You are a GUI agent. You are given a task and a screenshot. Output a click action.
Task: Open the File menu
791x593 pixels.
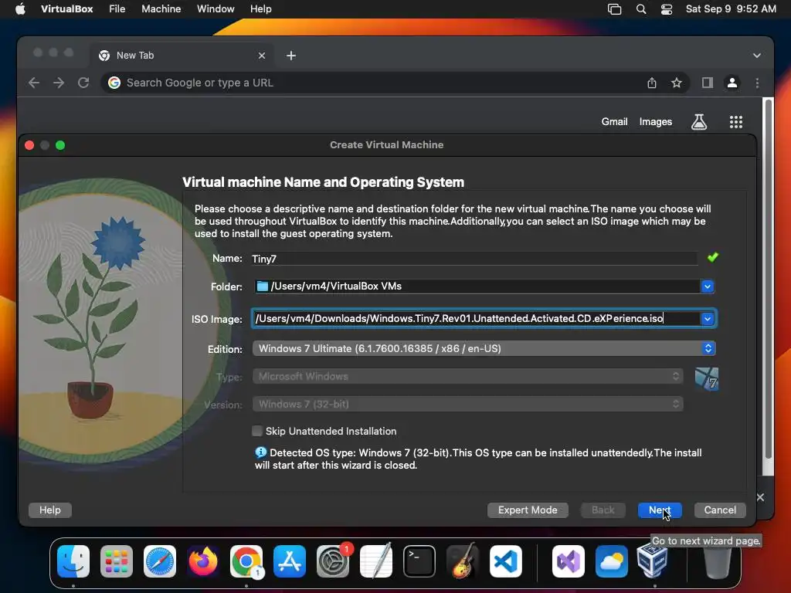point(117,9)
